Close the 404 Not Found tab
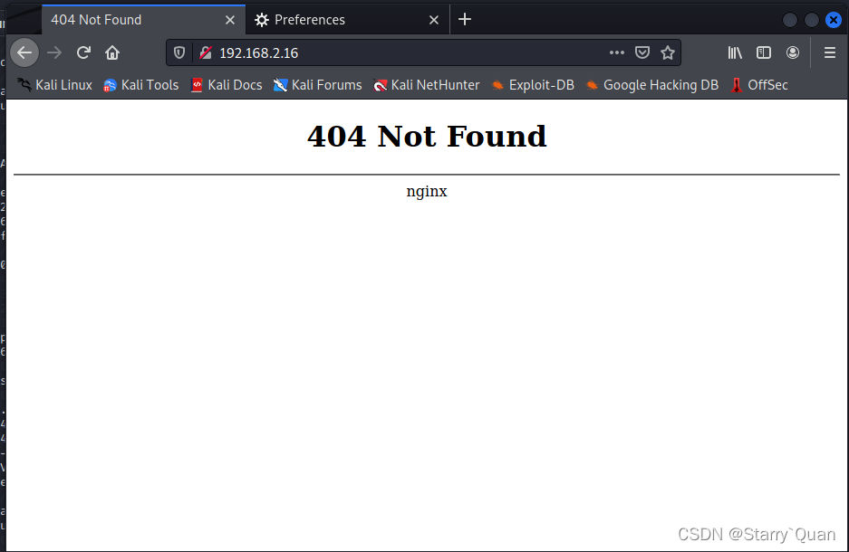 click(230, 20)
